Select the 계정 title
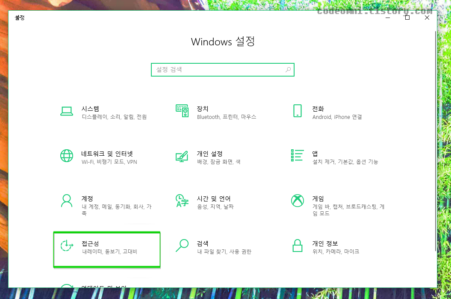Viewport: 451px width, 299px height. tap(87, 198)
